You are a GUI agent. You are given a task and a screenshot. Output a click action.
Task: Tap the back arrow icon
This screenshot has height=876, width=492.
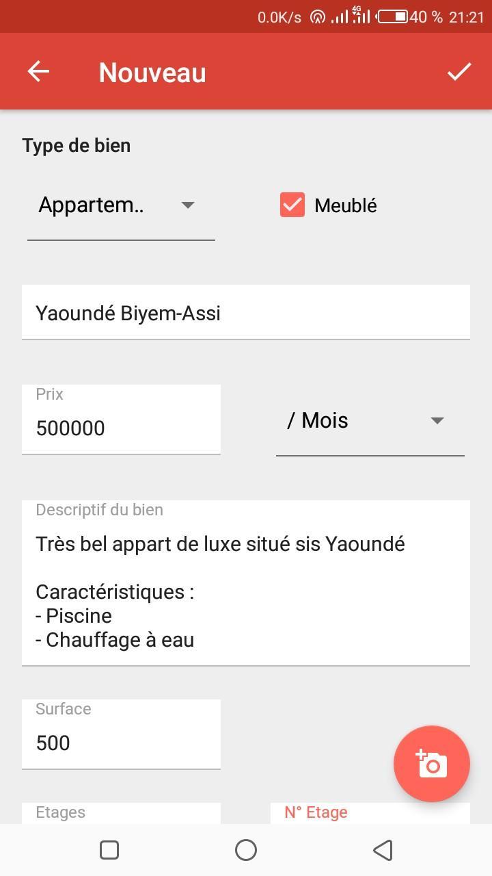(38, 71)
